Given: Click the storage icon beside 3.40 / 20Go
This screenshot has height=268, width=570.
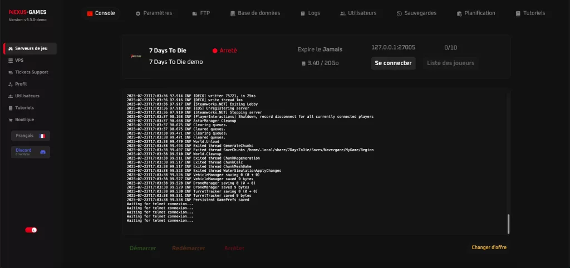Looking at the screenshot, I should 303,63.
